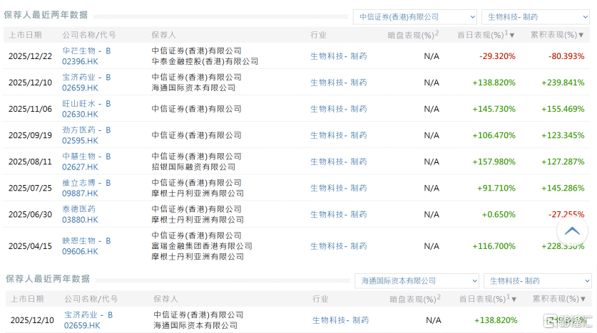This screenshot has height=333, width=597.
Task: Click the top table's 行业 column header
Action: [318, 35]
